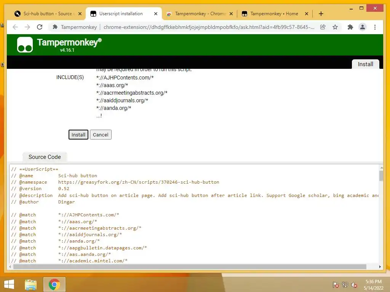
Task: Maximize the Chrome window
Action: 361,8
